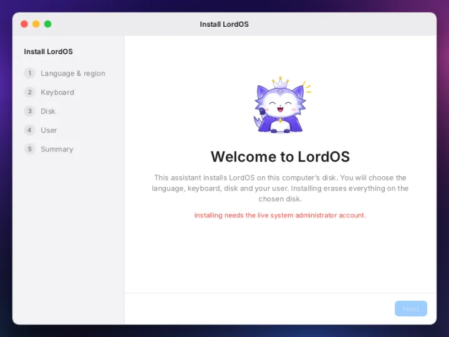Click the step number 2 badge
This screenshot has width=449, height=337.
(x=29, y=92)
